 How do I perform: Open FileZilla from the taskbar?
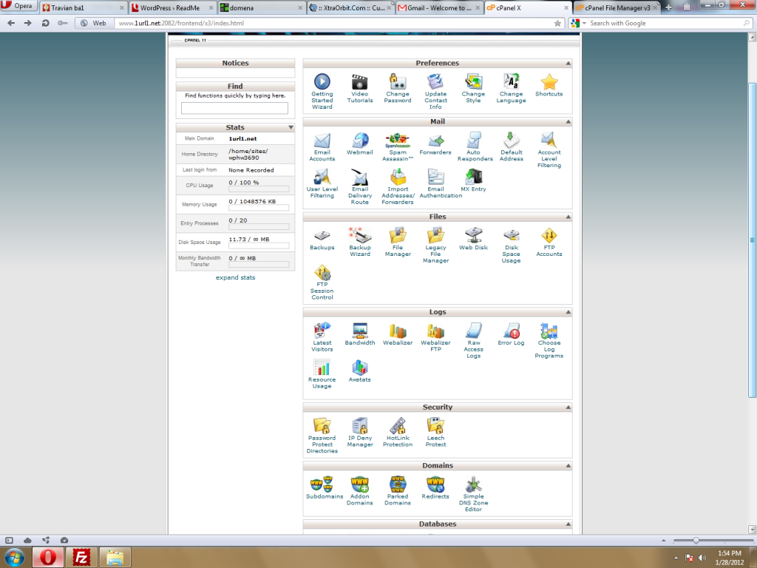81,558
